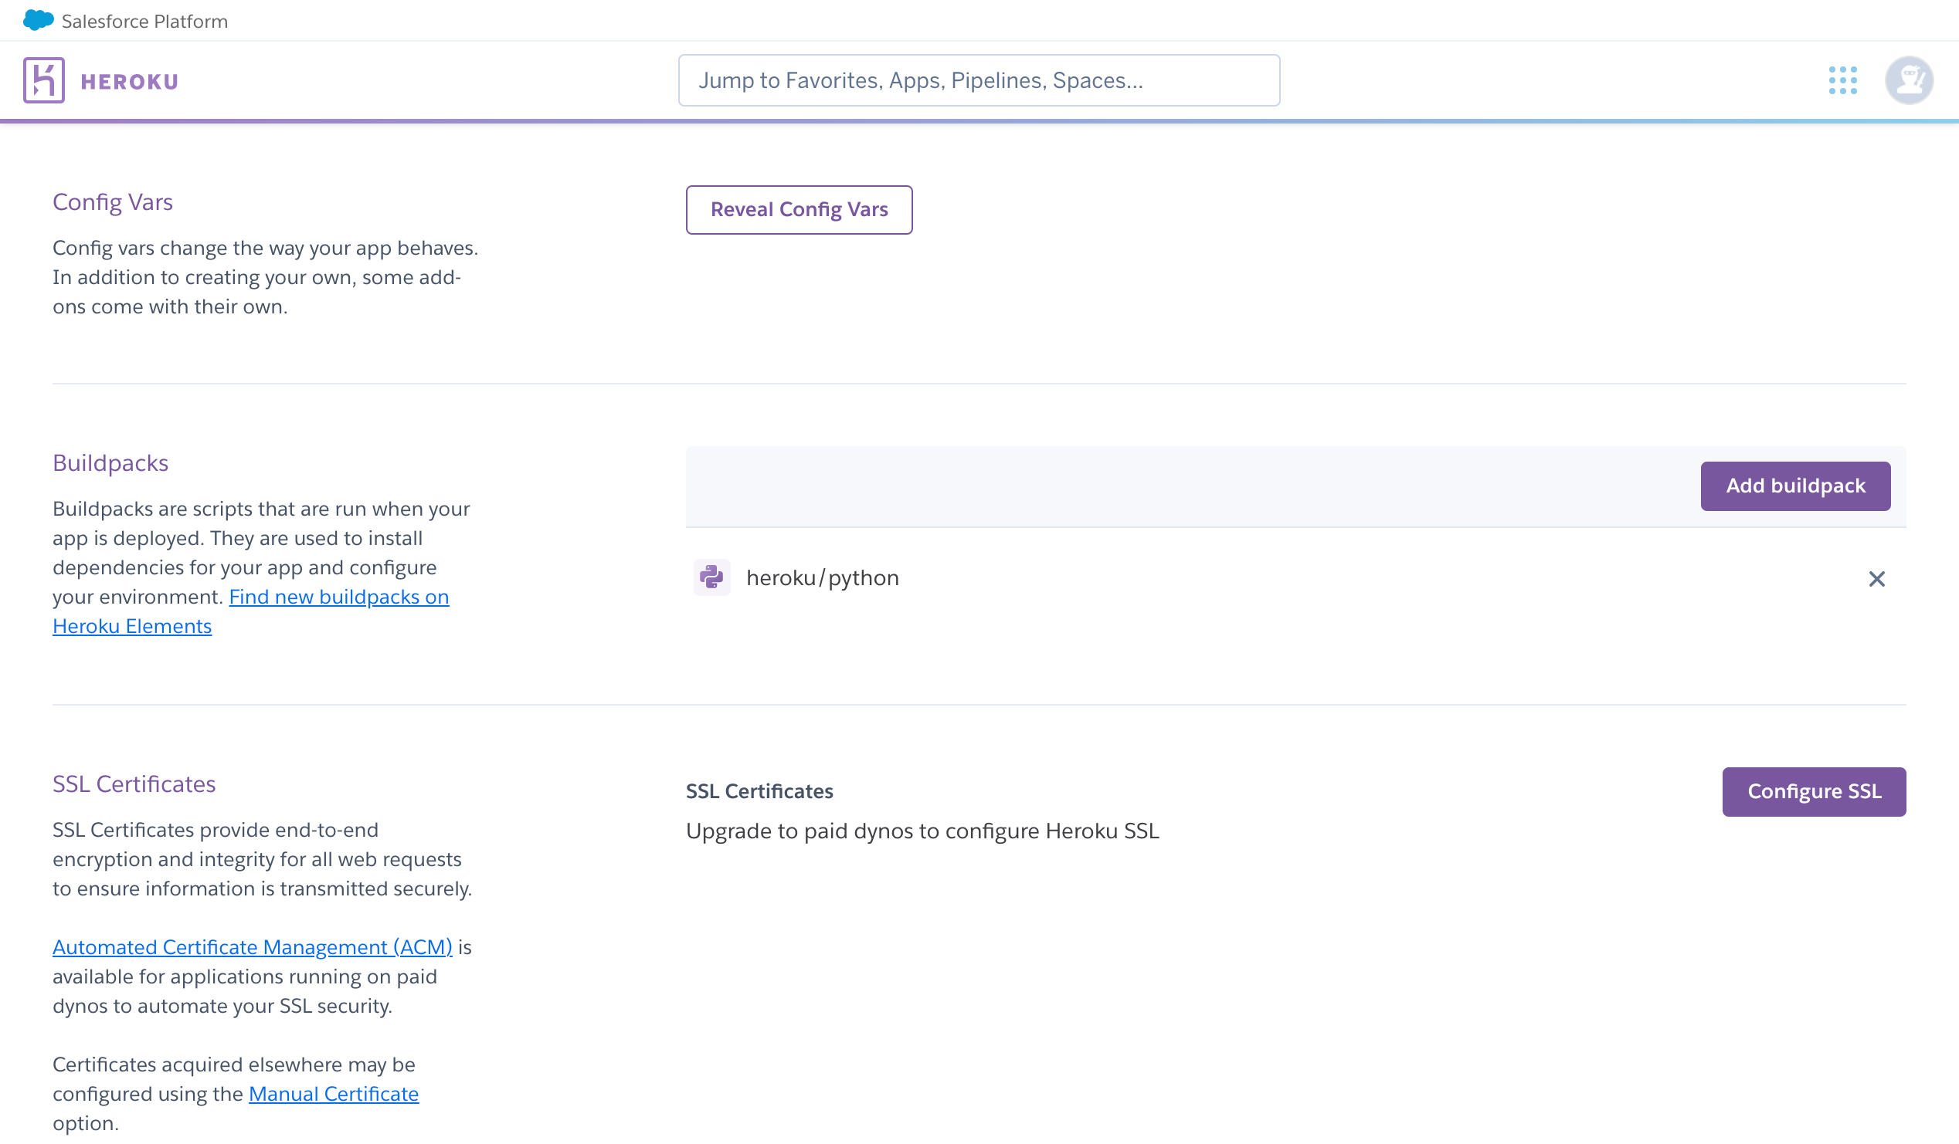Click the Buildpacks section heading
1959x1144 pixels.
(110, 463)
